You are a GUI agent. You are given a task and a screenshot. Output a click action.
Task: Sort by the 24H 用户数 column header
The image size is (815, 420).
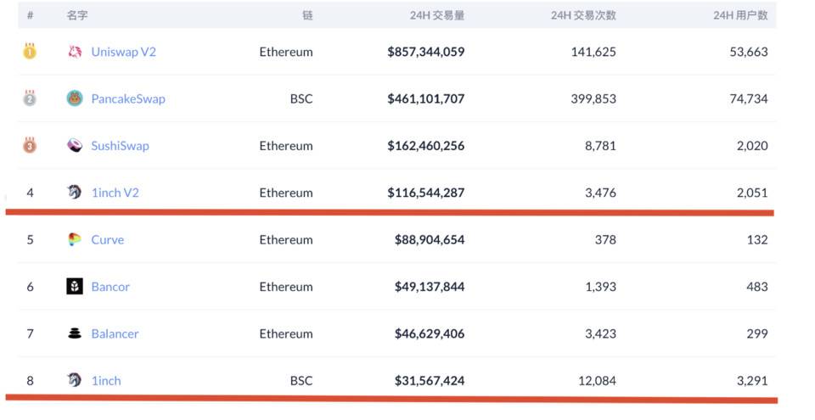click(x=740, y=15)
